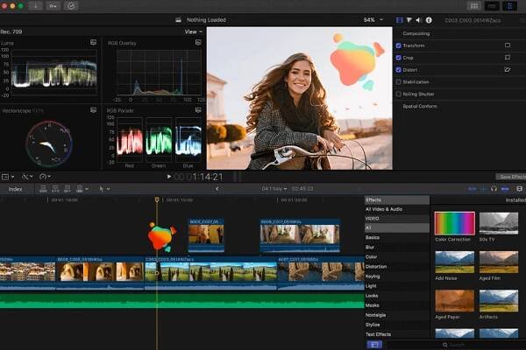
Task: Select the Basics effects category
Action: (397, 237)
